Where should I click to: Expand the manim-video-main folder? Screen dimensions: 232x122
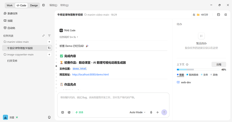pos(16,42)
